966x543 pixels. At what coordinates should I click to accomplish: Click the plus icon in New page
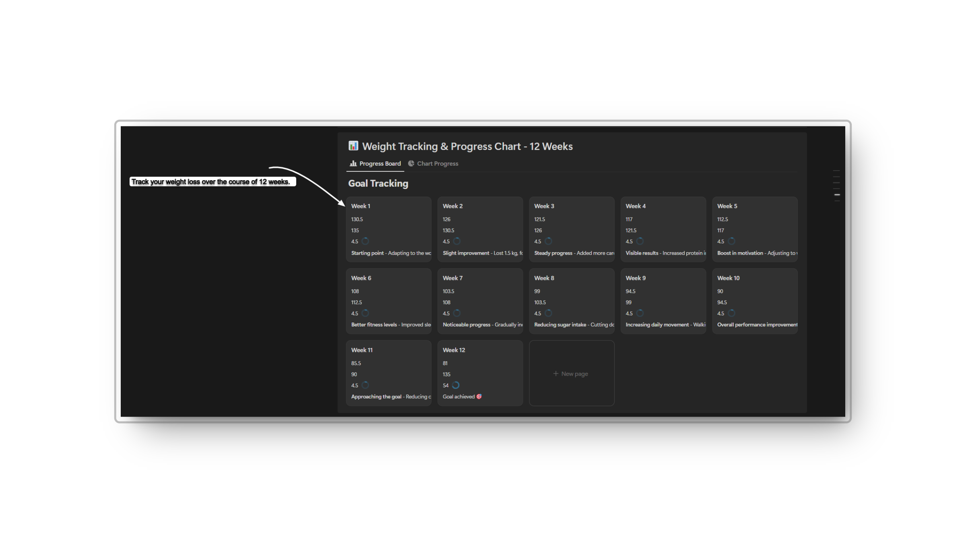coord(555,374)
